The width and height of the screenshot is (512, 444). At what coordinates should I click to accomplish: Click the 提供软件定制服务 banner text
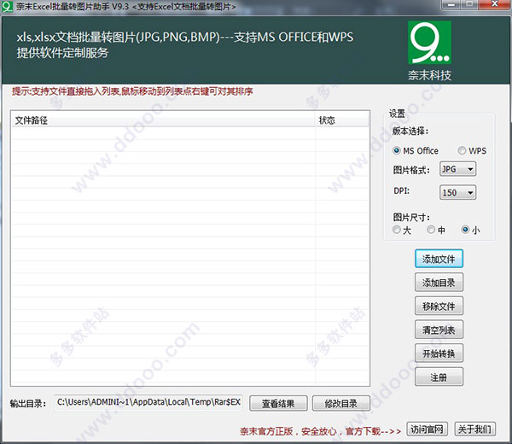[62, 53]
